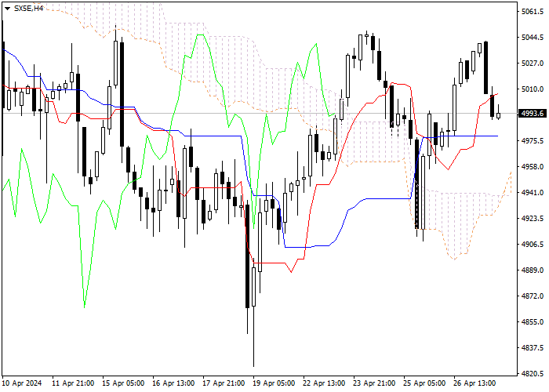Click the 22 Apr 13:00 time label
This screenshot has width=549, height=392.
point(324,383)
